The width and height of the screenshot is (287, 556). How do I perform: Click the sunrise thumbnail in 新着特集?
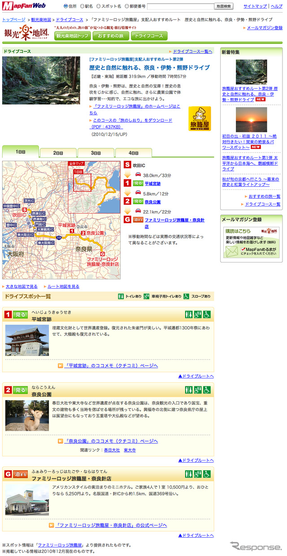(x=251, y=119)
